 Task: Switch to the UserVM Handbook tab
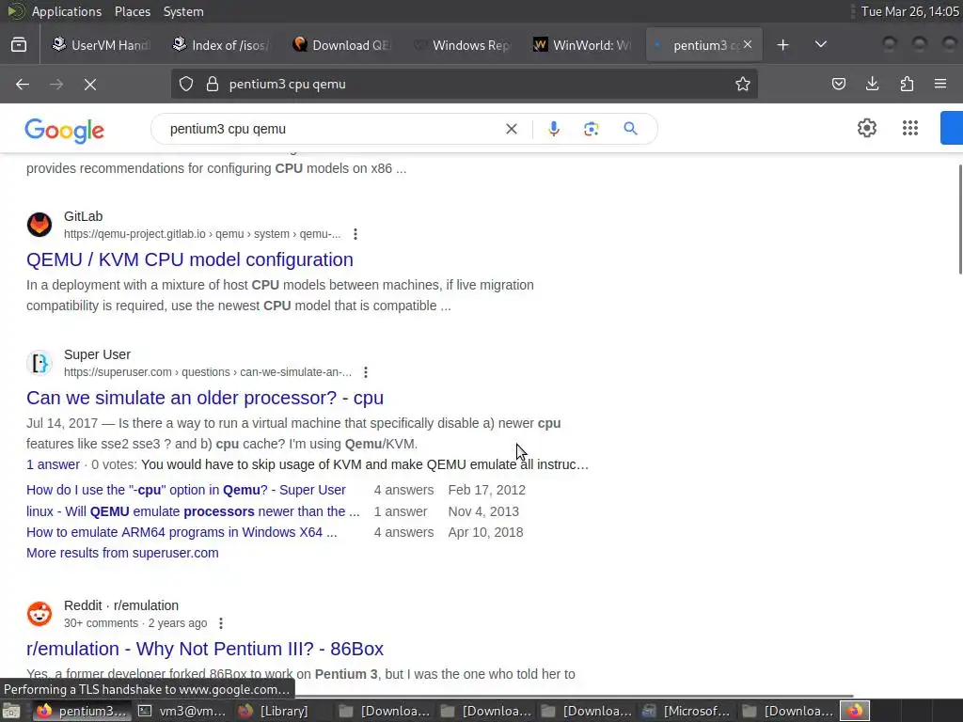click(101, 45)
